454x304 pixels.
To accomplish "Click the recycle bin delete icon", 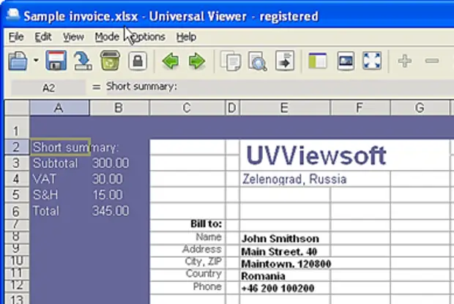I will [x=110, y=61].
